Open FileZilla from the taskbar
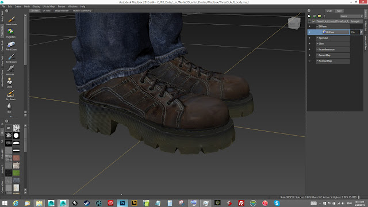Image resolution: width=368 pixels, height=207 pixels. click(x=241, y=203)
